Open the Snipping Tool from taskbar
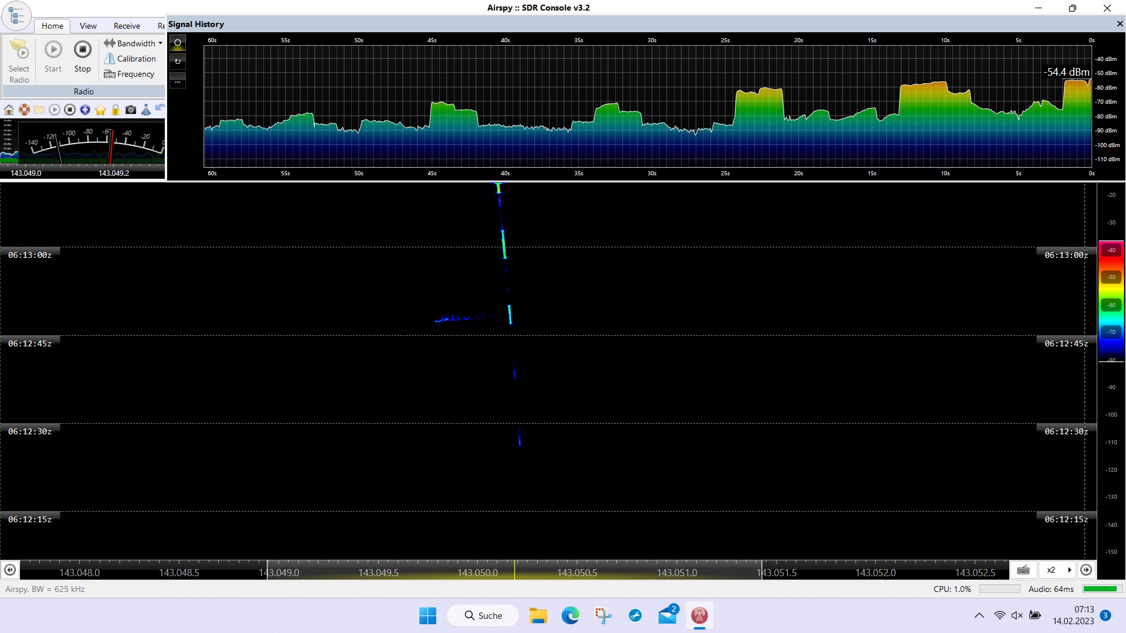 coord(602,615)
